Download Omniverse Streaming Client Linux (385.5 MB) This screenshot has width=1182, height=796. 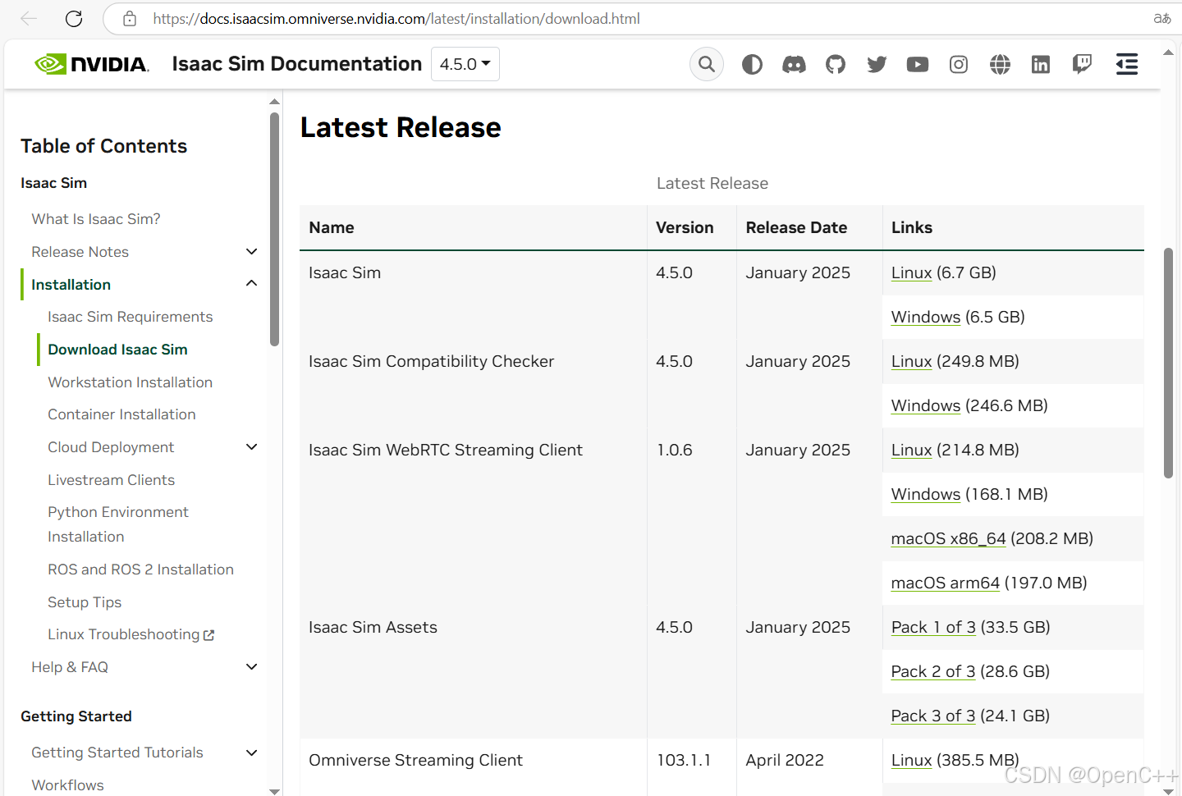point(911,760)
